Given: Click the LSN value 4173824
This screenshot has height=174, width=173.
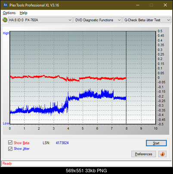Looking at the screenshot, I should [62, 143].
